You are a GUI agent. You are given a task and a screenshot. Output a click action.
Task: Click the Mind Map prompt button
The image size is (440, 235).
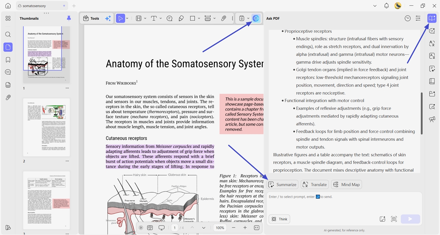tap(347, 185)
